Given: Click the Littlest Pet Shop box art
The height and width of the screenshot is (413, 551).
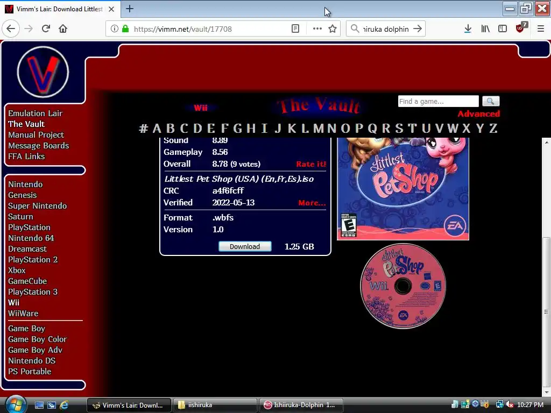Looking at the screenshot, I should pyautogui.click(x=403, y=189).
